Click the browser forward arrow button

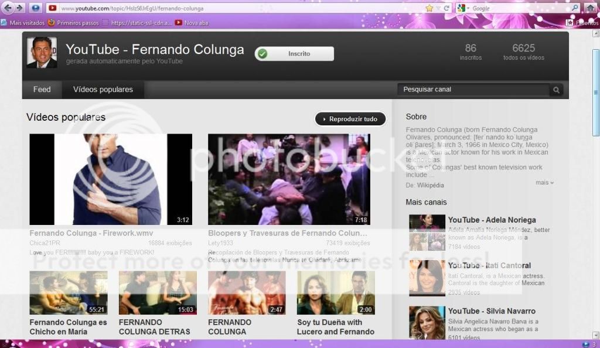click(x=19, y=8)
